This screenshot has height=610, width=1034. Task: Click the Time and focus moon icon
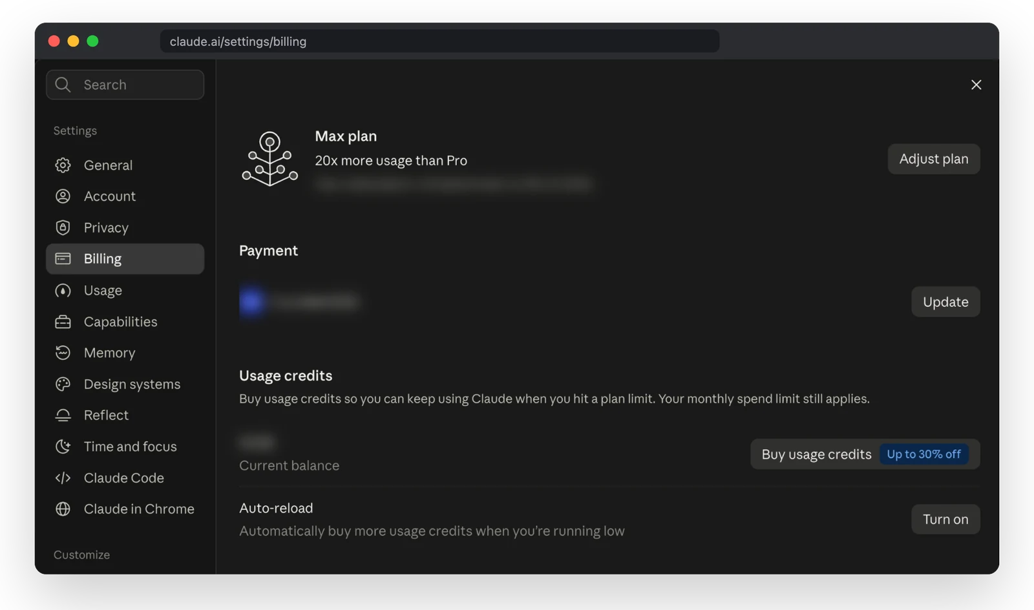point(63,447)
